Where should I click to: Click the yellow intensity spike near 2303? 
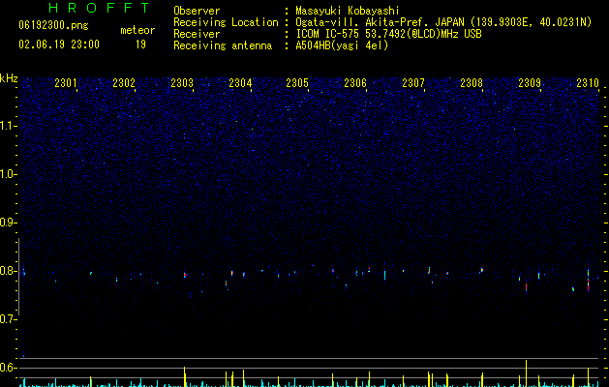click(185, 376)
